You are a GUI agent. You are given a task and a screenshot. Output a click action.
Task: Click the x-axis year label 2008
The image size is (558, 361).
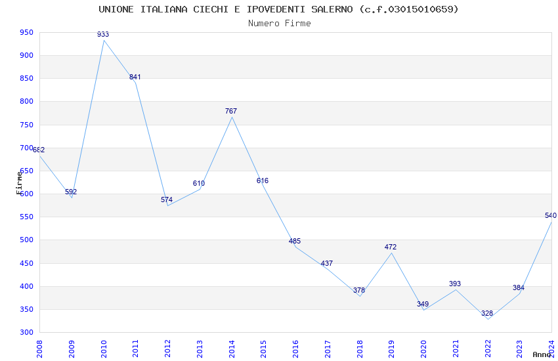coord(39,349)
